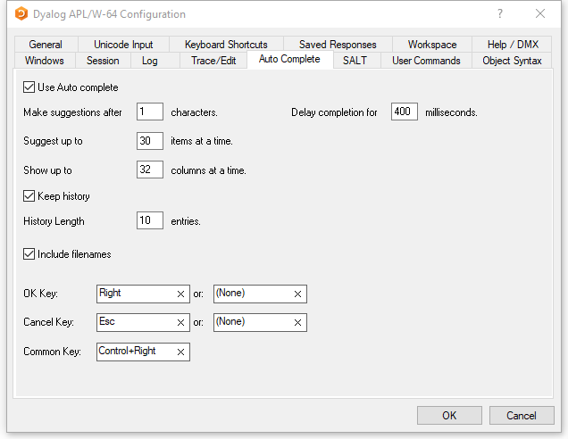This screenshot has height=439, width=568.
Task: Click the Dyalog logo icon in title bar
Action: click(x=21, y=13)
